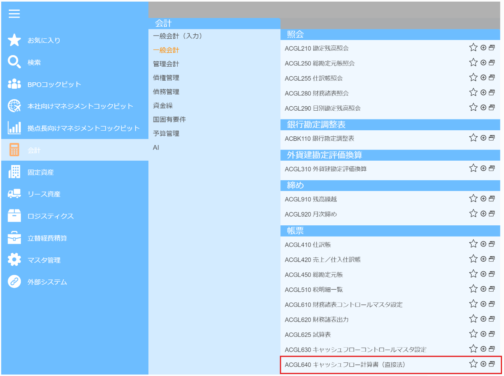Click the calculator icon beside 会計
Screen dimensions: 504x376
[x=14, y=150]
